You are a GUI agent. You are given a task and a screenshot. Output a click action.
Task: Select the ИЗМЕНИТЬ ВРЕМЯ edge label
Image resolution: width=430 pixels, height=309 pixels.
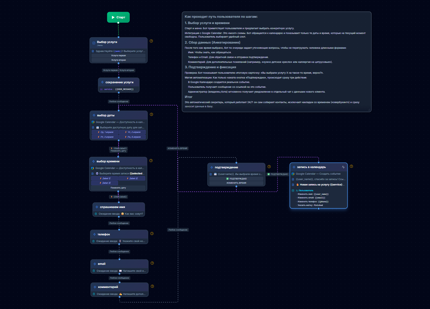coord(177,148)
